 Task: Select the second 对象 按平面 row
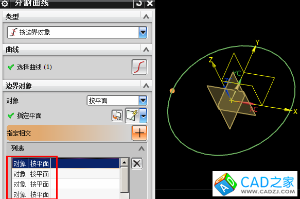click(x=66, y=174)
